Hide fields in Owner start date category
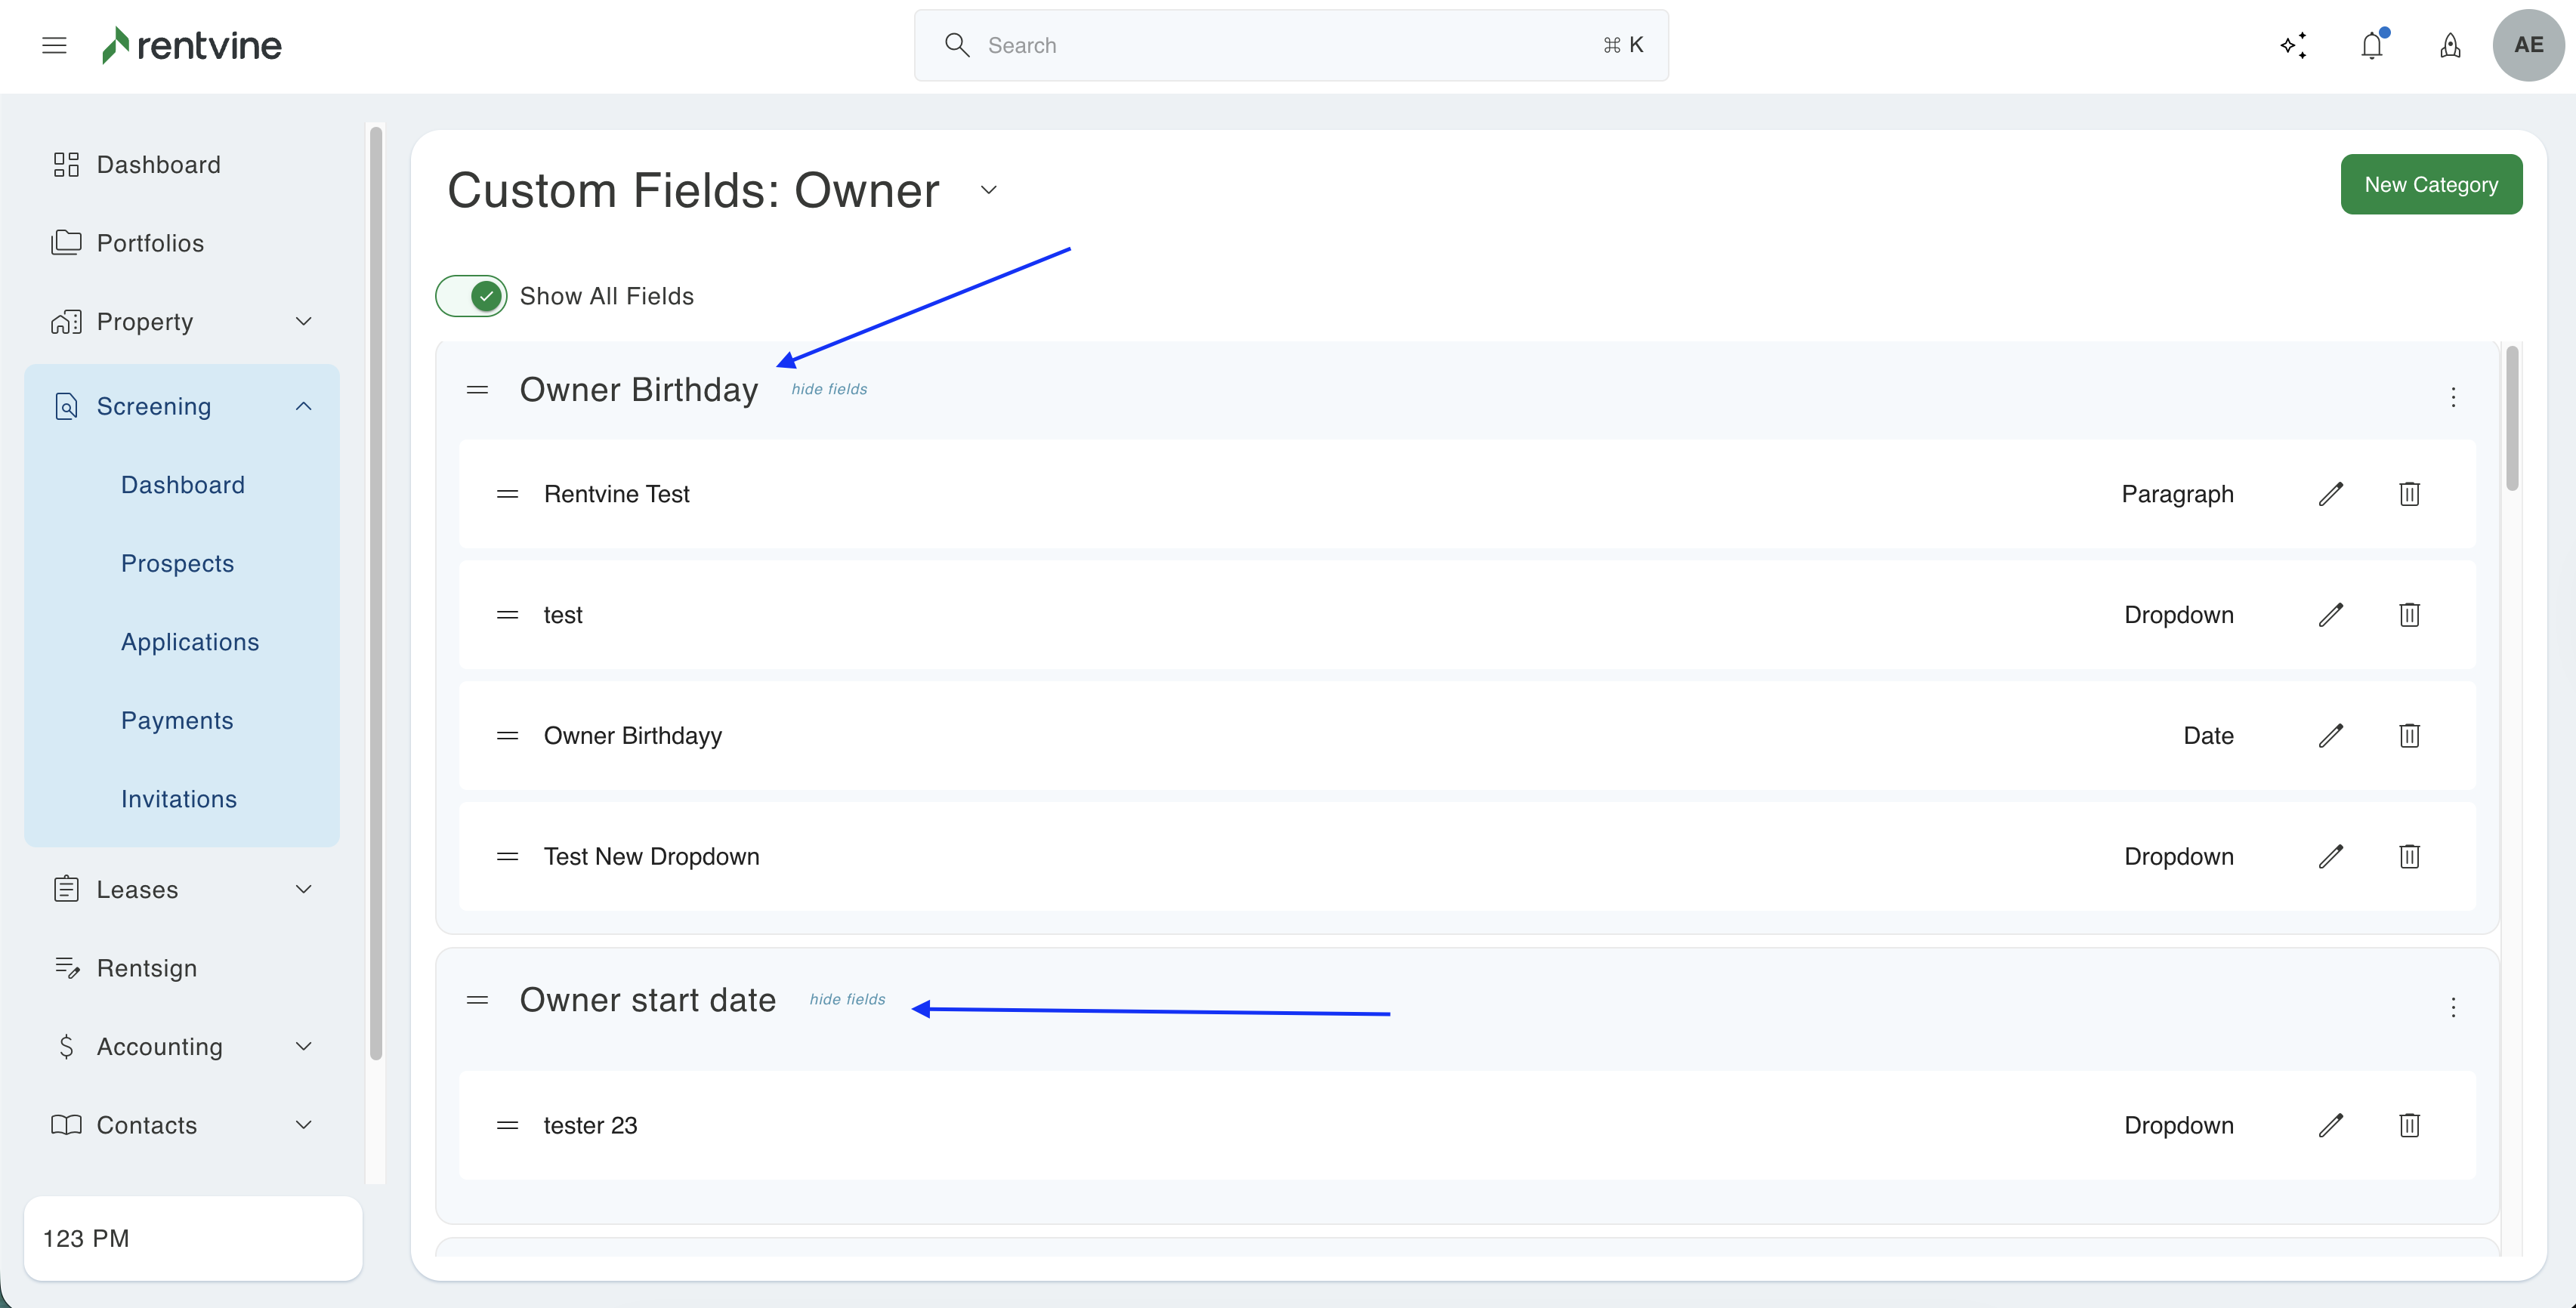 click(847, 999)
